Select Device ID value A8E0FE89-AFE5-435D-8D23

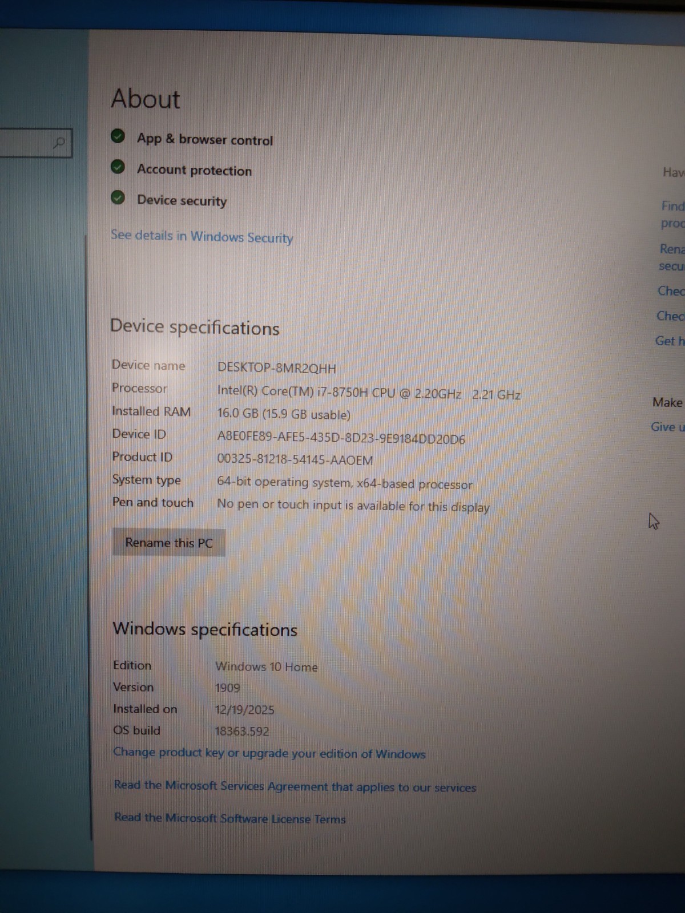click(341, 438)
